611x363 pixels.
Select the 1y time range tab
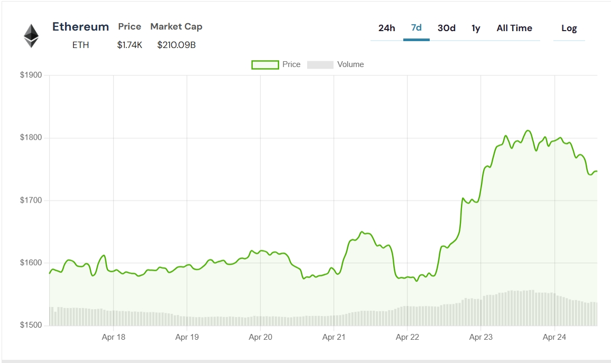(x=476, y=28)
